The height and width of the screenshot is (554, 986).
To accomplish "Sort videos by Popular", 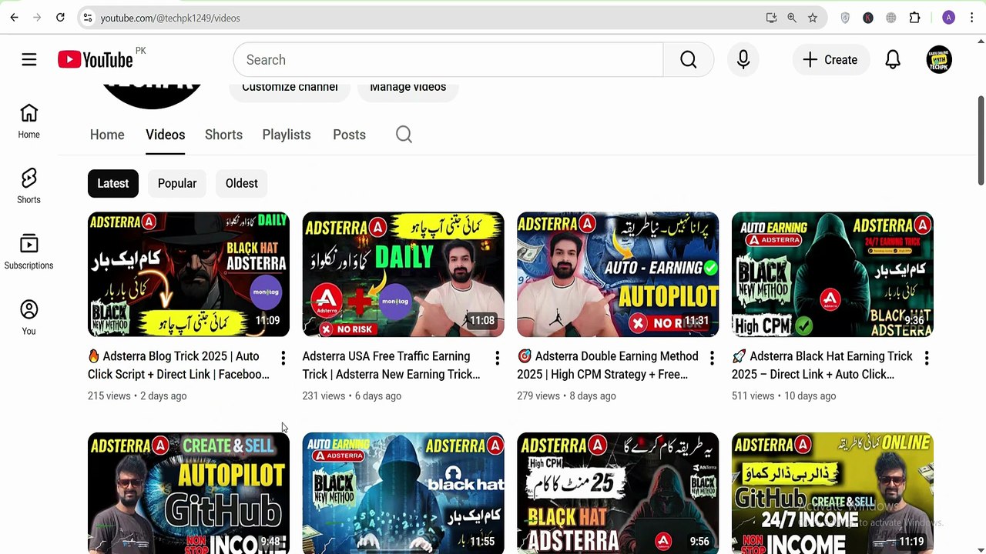I will point(177,183).
